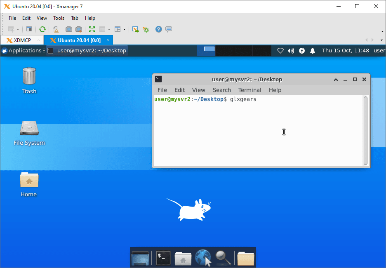Open the dropdown arrow beside grayed list icon
The width and height of the screenshot is (386, 268).
109,30
